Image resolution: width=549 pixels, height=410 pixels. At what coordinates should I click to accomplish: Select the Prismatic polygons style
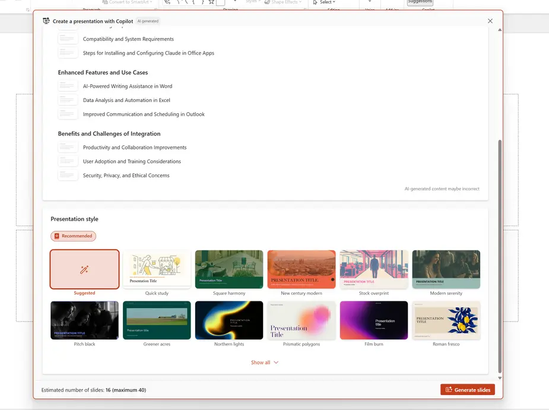(302, 320)
